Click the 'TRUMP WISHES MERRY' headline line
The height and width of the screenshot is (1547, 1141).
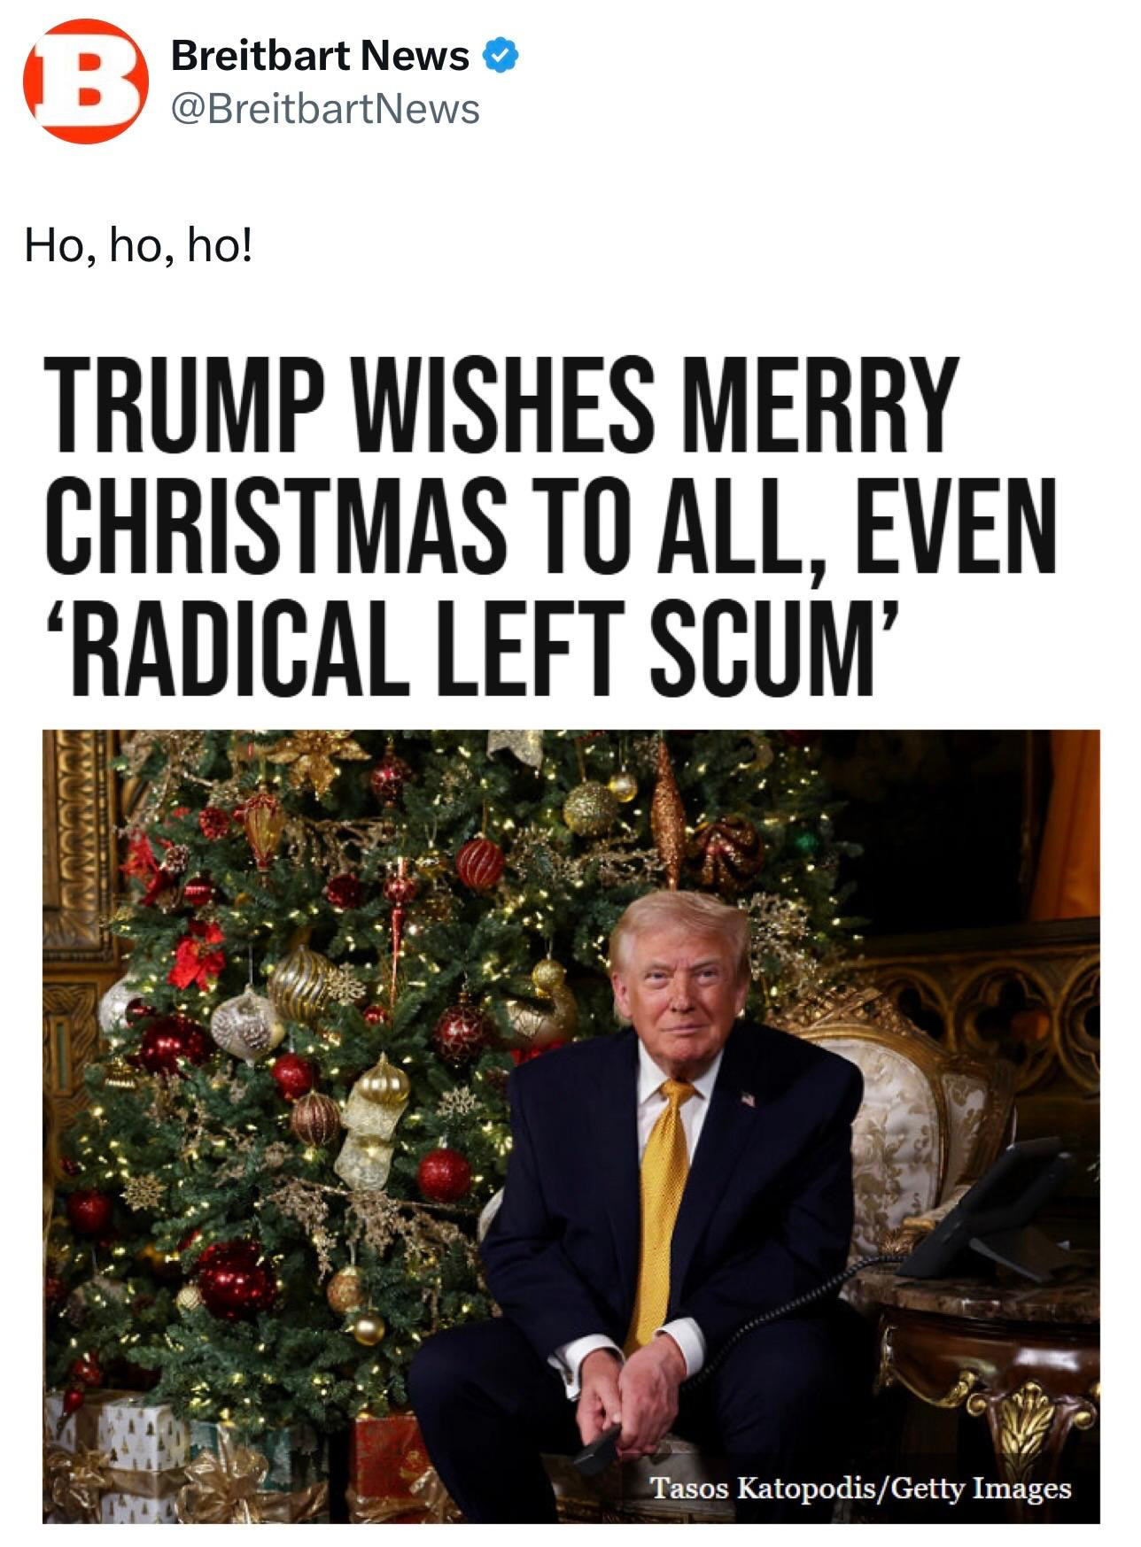pos(501,405)
